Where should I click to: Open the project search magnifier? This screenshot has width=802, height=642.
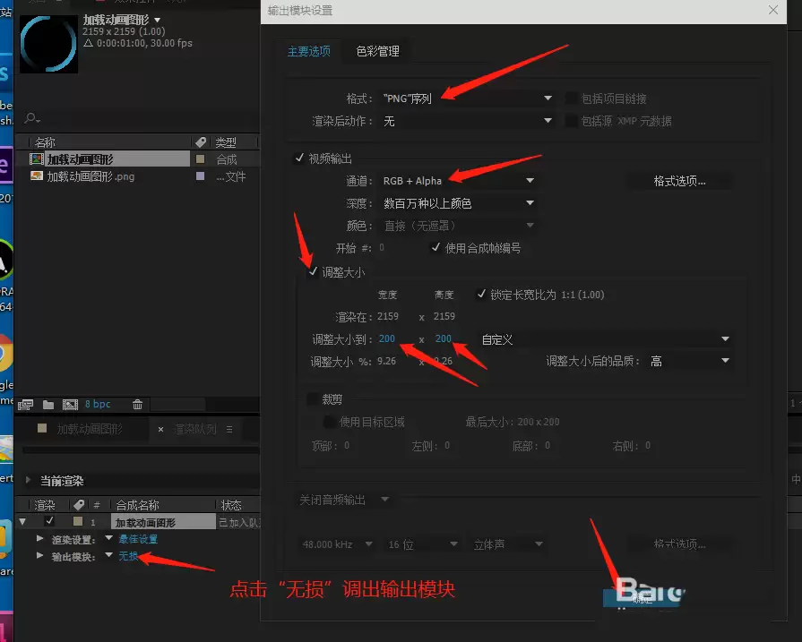point(31,118)
